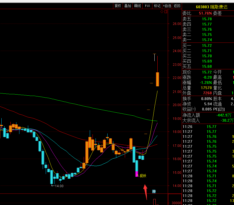Viewport: 234px width, 205px height.
Task: Click the 大宗流入 value -30.2万
Action: point(227,120)
